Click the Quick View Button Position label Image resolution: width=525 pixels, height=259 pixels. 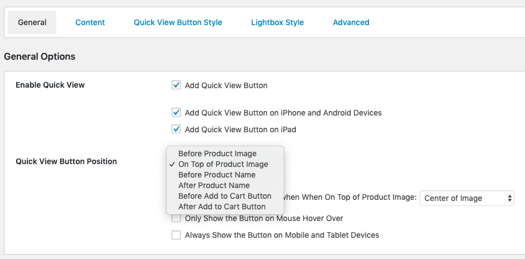(x=66, y=161)
